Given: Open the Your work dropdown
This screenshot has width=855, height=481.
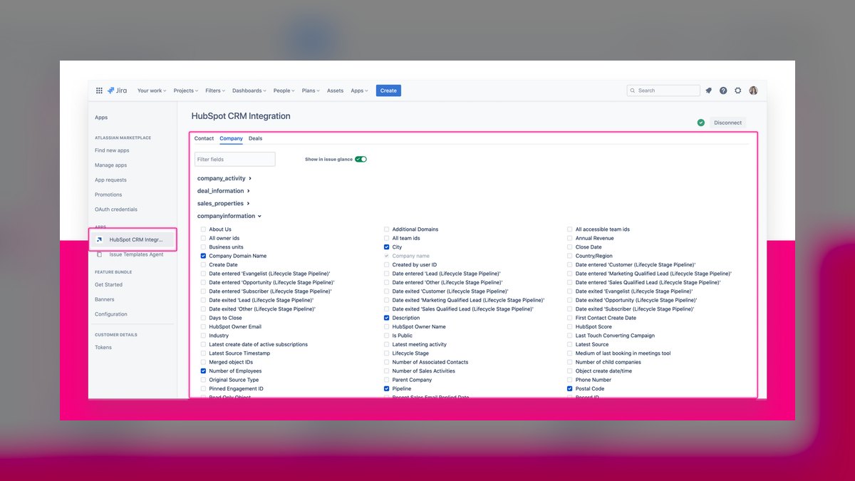Looking at the screenshot, I should (x=152, y=90).
